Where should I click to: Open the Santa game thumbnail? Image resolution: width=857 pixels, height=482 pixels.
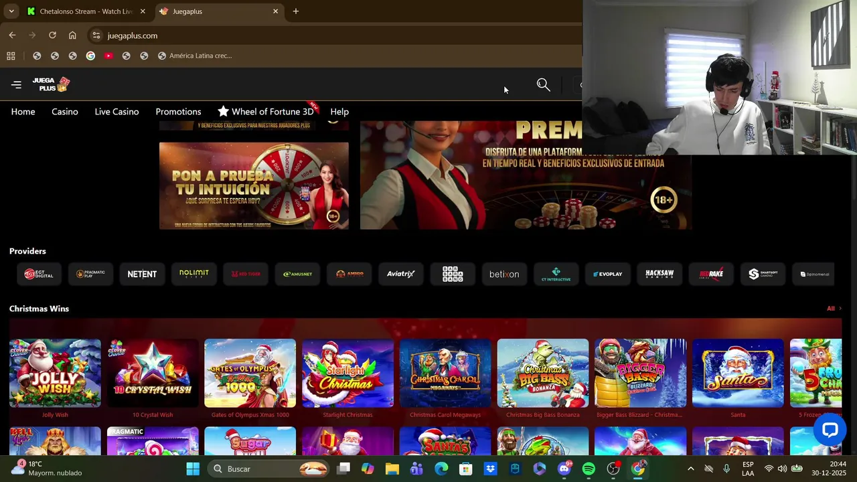pyautogui.click(x=738, y=373)
